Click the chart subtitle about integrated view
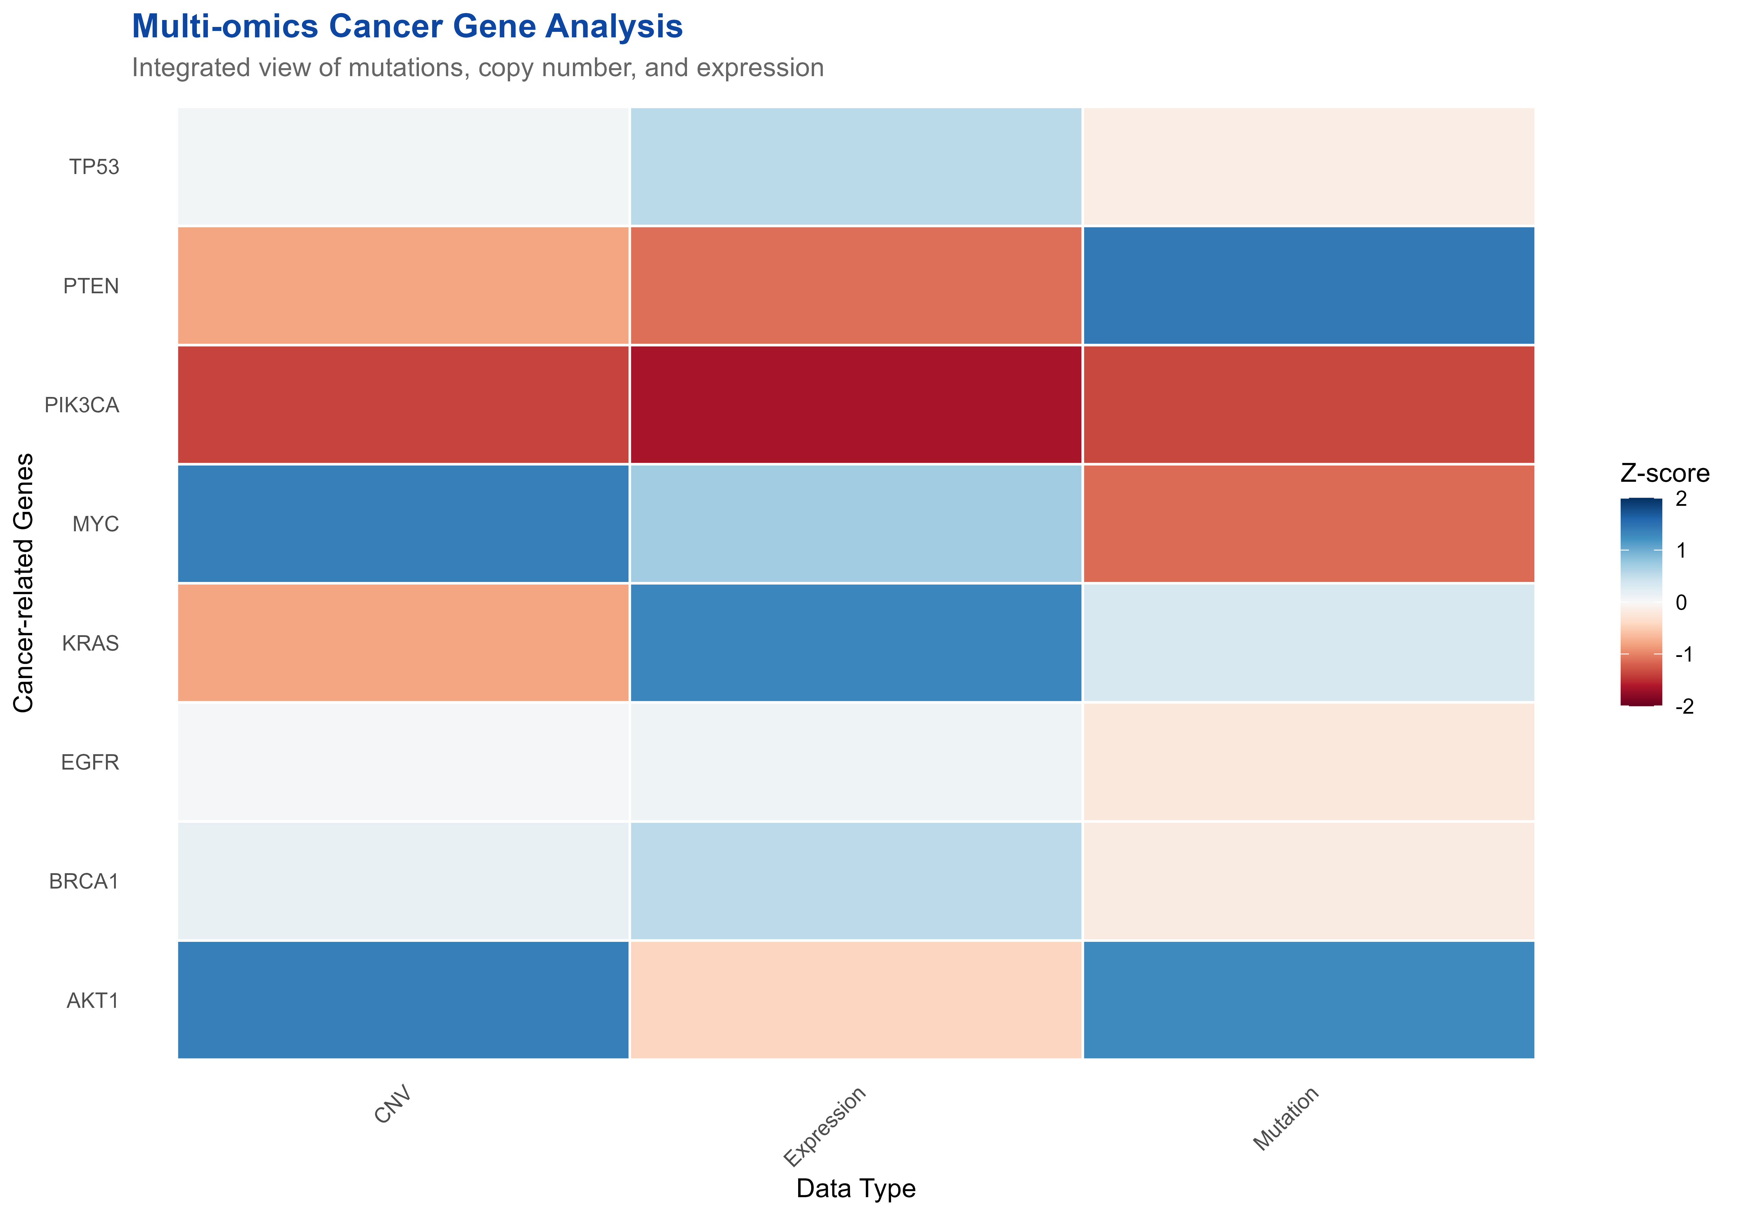Image resolution: width=1737 pixels, height=1216 pixels. tap(477, 68)
